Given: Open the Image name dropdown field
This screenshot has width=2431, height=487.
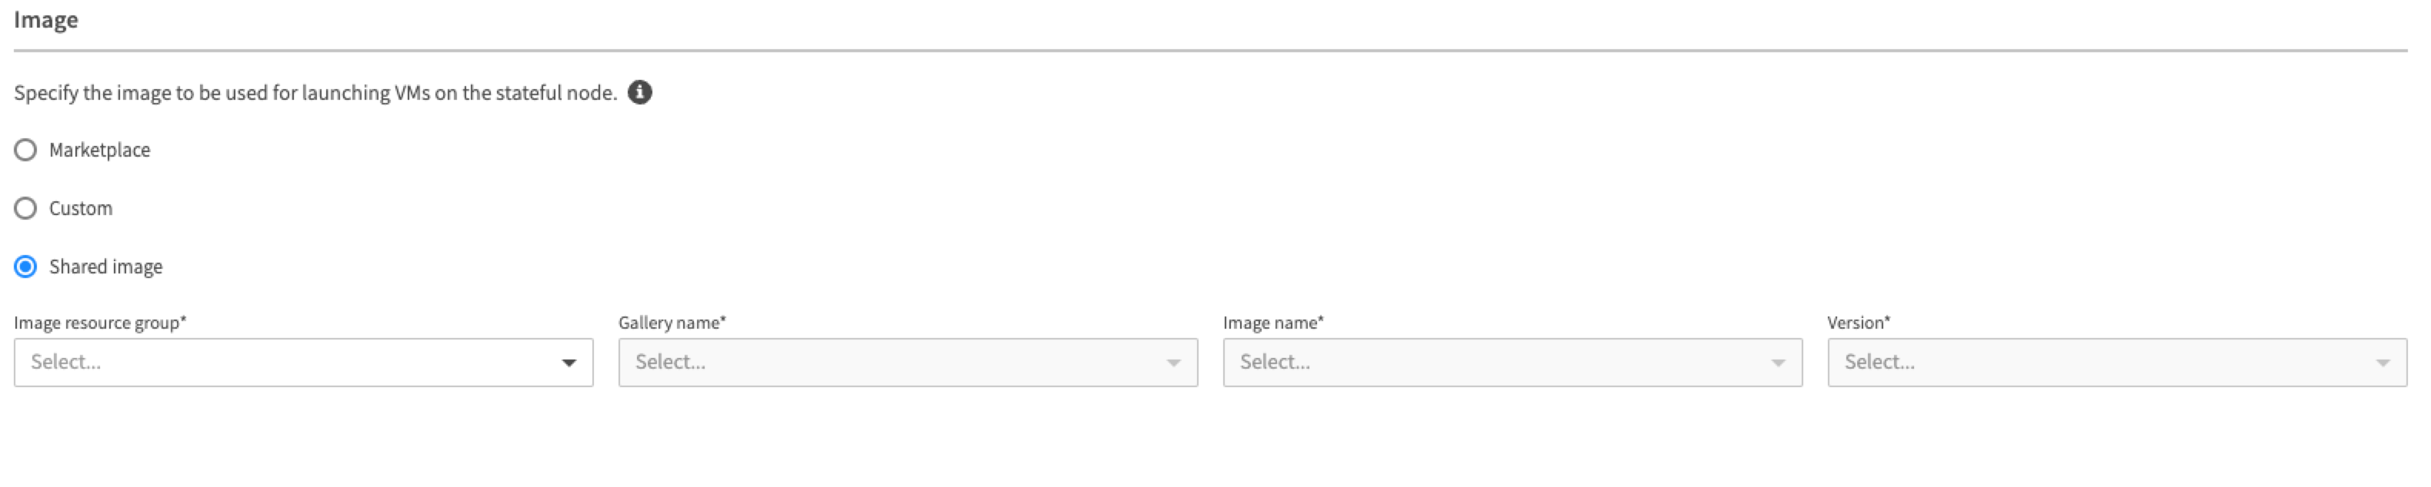Looking at the screenshot, I should [1491, 363].
